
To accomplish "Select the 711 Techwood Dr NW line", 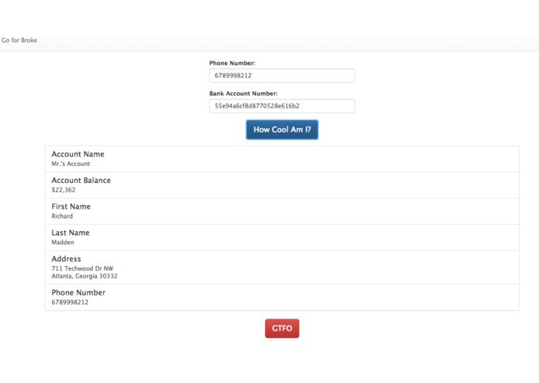I will click(82, 268).
